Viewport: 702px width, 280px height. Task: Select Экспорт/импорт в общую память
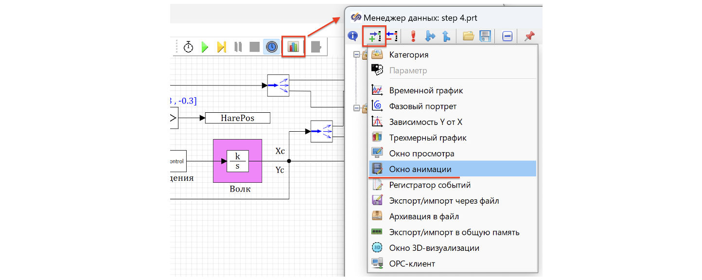[x=453, y=232]
